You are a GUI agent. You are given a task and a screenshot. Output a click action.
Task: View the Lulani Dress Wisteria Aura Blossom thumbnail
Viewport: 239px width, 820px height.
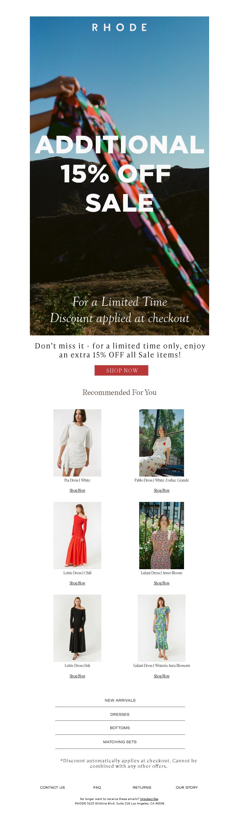[x=162, y=628]
